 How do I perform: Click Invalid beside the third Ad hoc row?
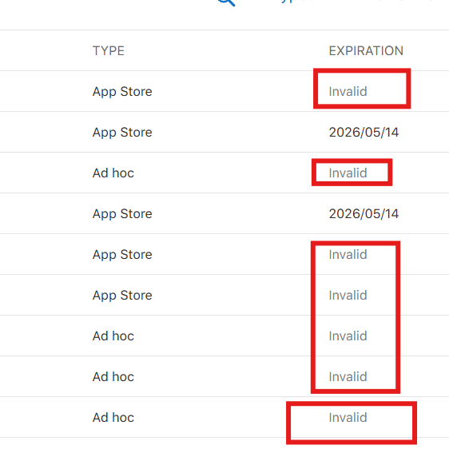click(x=348, y=377)
